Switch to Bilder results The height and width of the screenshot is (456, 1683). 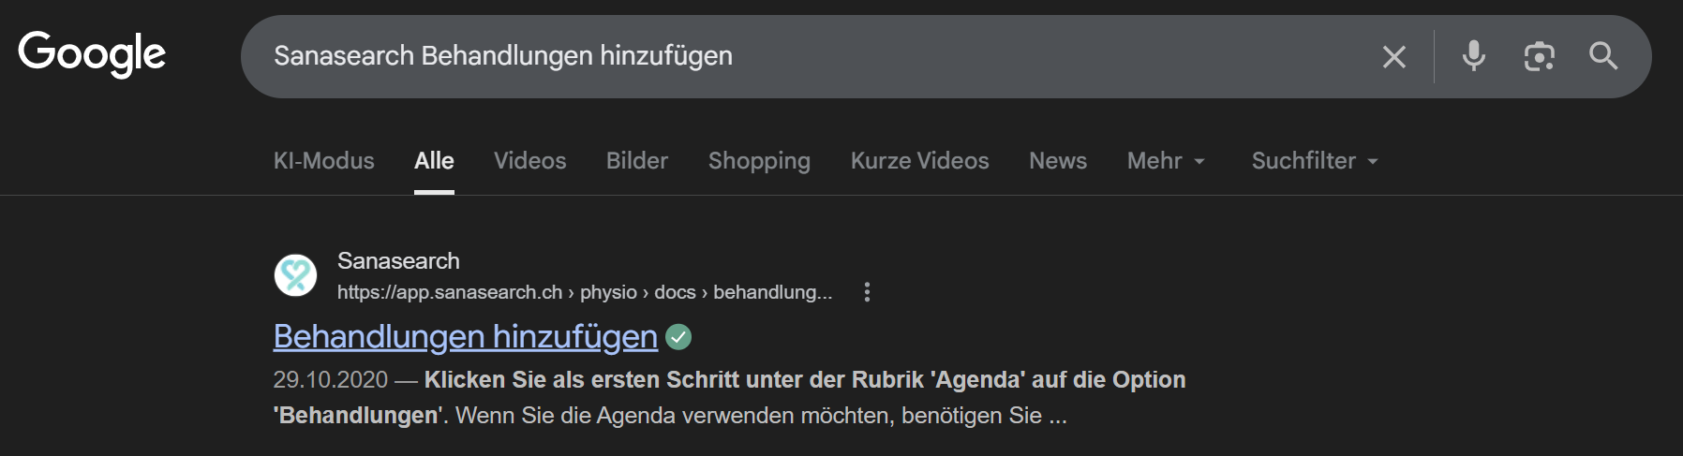pos(636,161)
